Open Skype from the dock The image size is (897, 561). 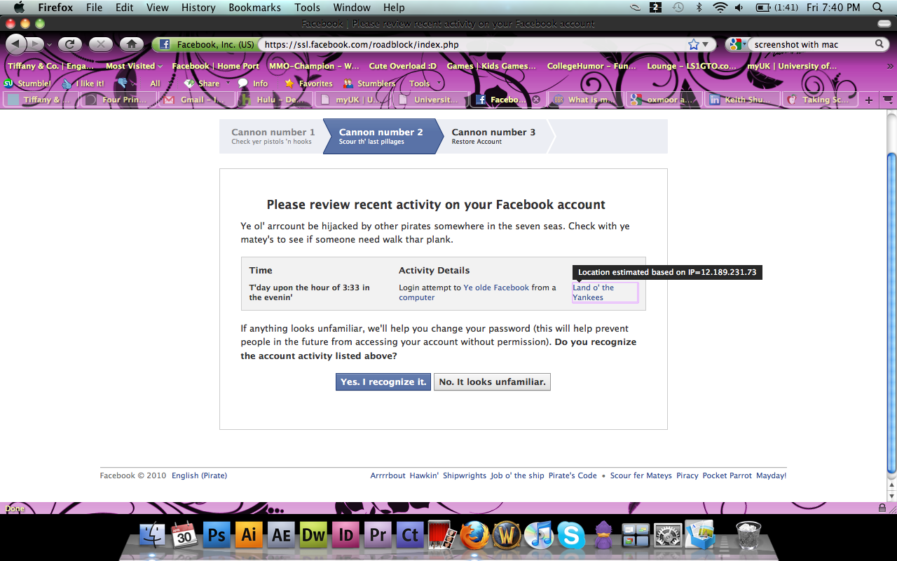(571, 536)
